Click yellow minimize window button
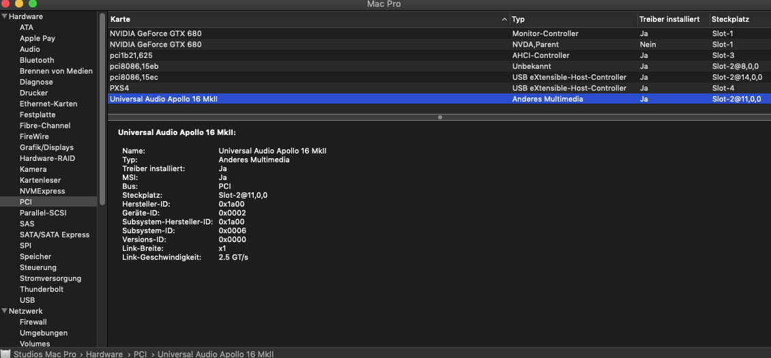The image size is (771, 358). 19,3
